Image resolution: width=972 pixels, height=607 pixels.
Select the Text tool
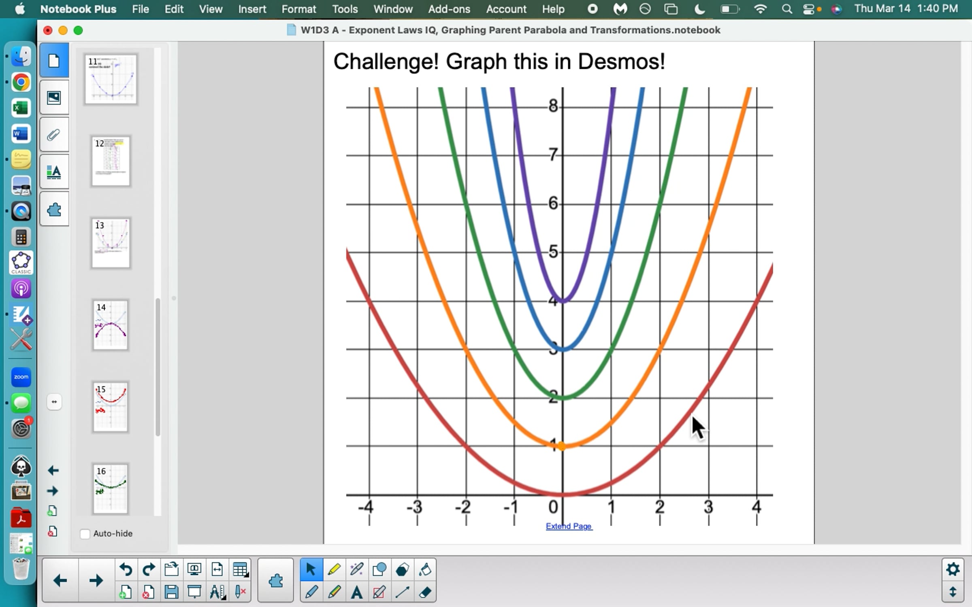point(356,592)
